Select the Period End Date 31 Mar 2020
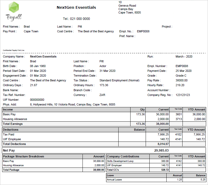This screenshot has width=208, height=185. point(107,71)
